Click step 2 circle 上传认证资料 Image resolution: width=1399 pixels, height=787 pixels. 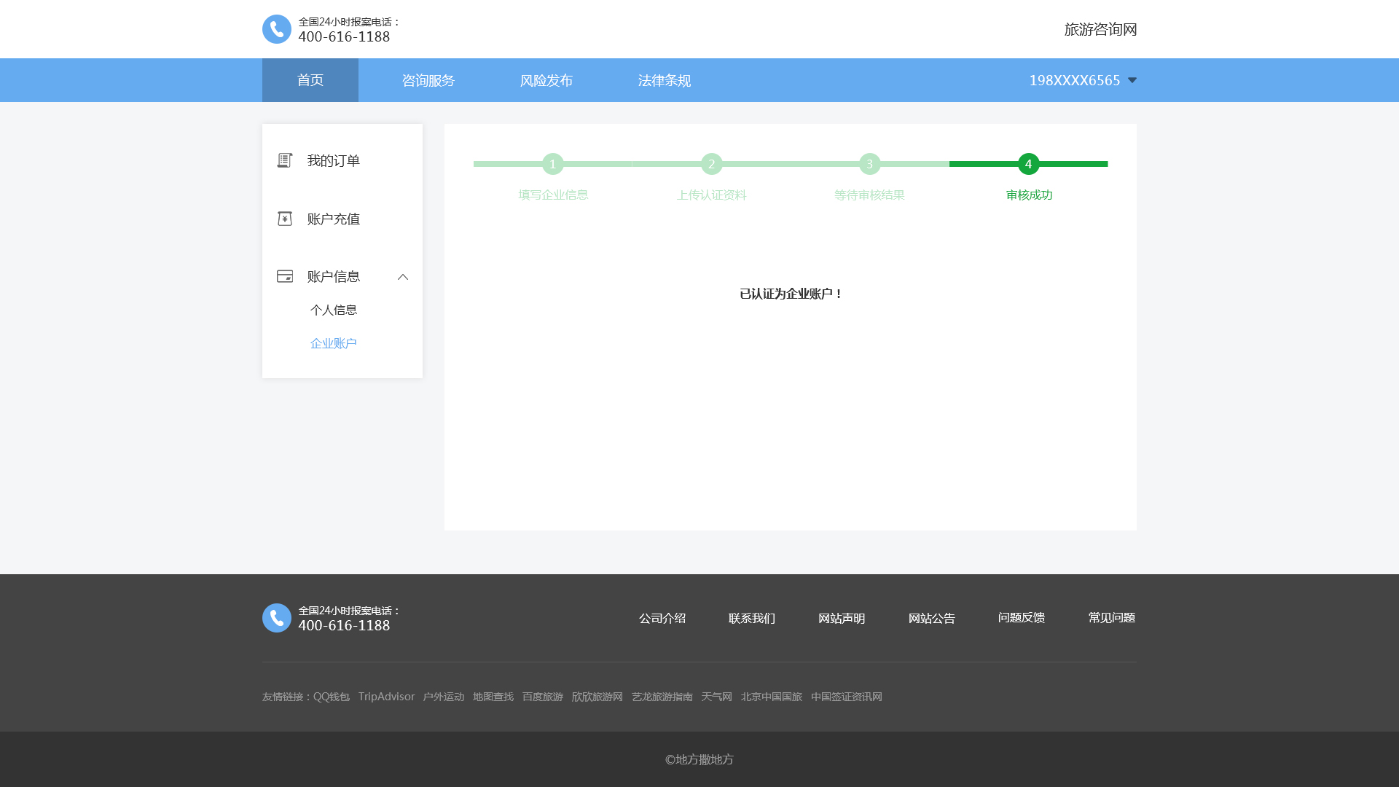(711, 164)
